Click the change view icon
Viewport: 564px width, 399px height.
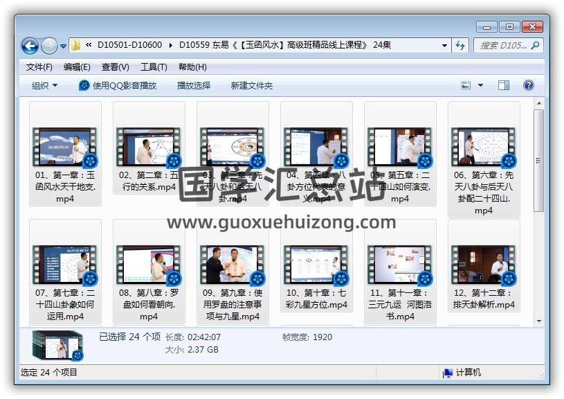point(466,85)
